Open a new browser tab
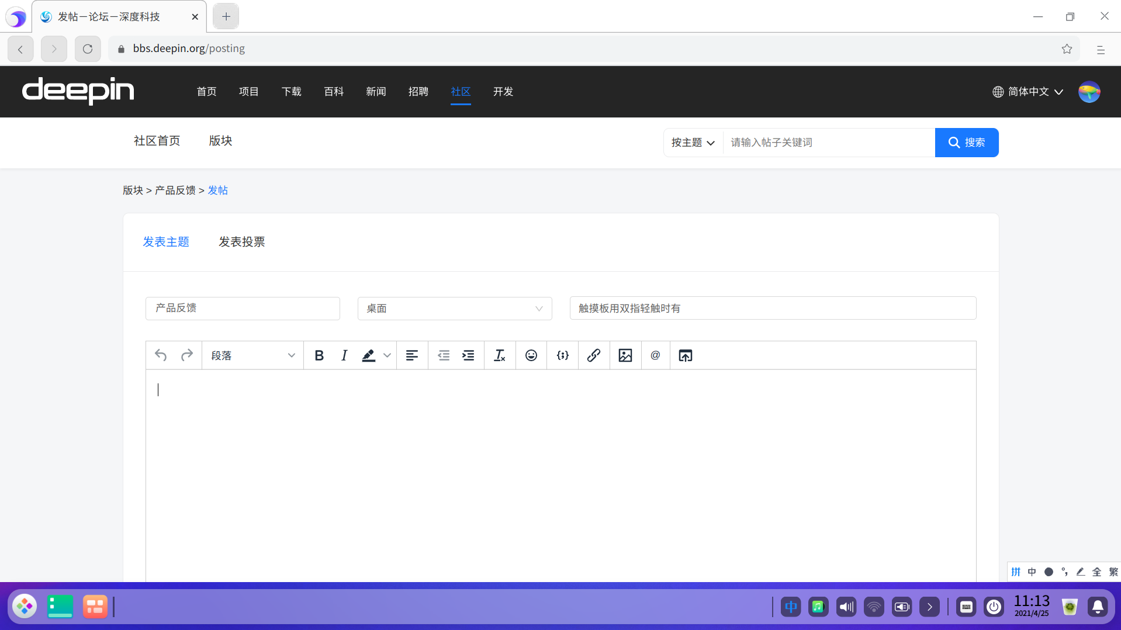 click(226, 16)
